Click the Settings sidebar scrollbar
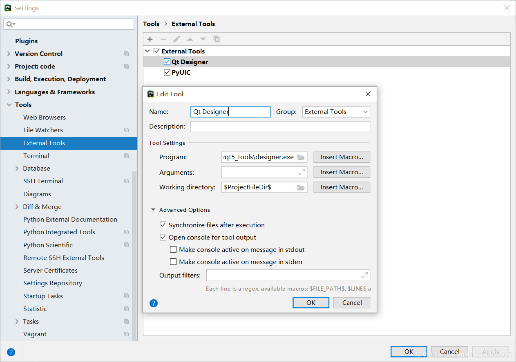516x362 pixels. click(134, 256)
